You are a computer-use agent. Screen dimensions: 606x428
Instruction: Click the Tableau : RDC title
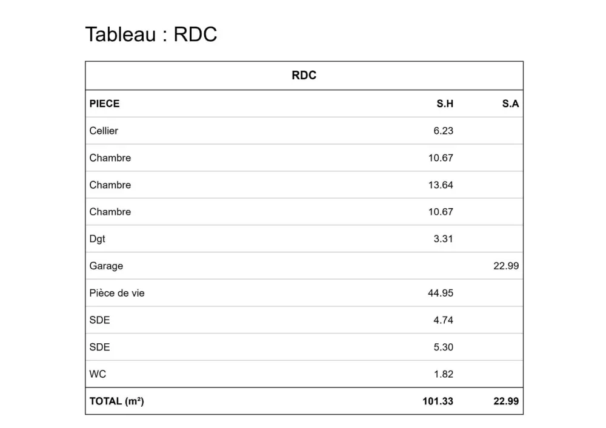click(151, 35)
